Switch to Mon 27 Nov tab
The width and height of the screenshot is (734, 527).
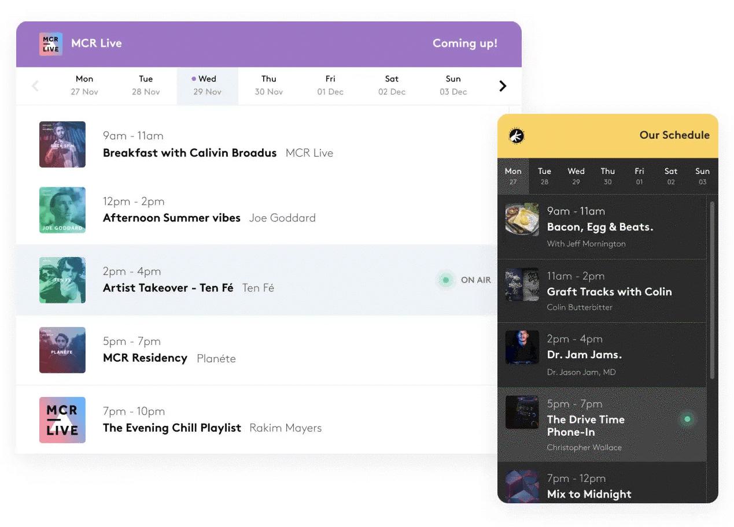(x=84, y=86)
